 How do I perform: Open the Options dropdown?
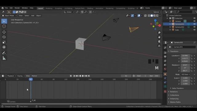[x=157, y=12]
